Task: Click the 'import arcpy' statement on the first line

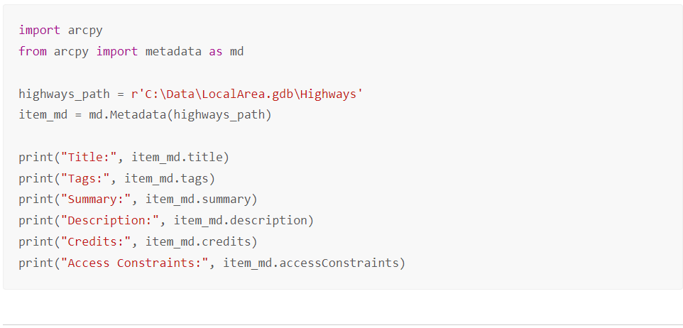Action: (x=60, y=31)
